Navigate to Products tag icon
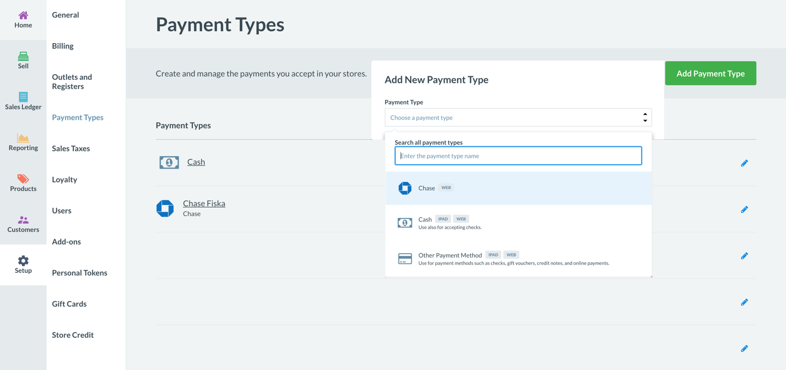The height and width of the screenshot is (370, 786). point(23,179)
